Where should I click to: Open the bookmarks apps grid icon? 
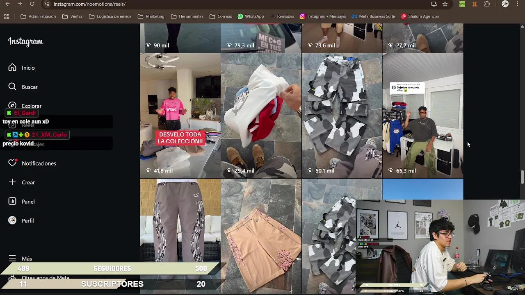[x=7, y=16]
